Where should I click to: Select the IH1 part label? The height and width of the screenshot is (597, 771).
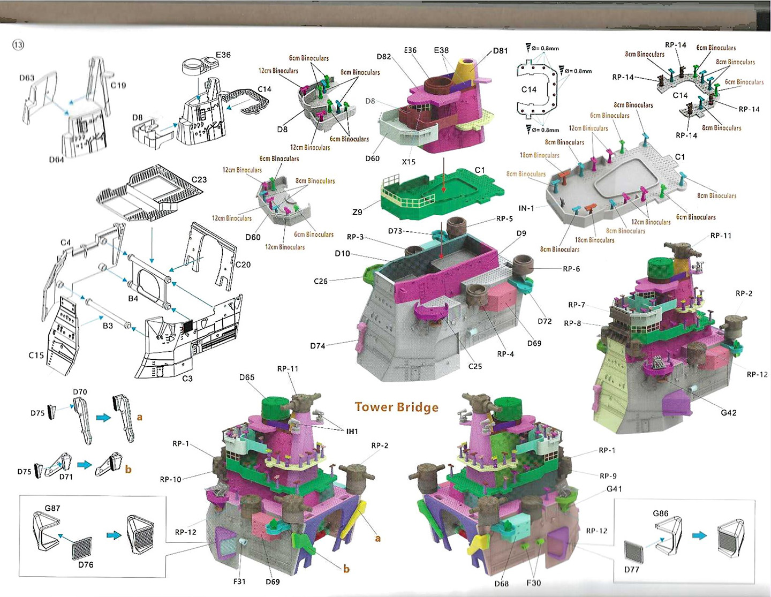[352, 432]
